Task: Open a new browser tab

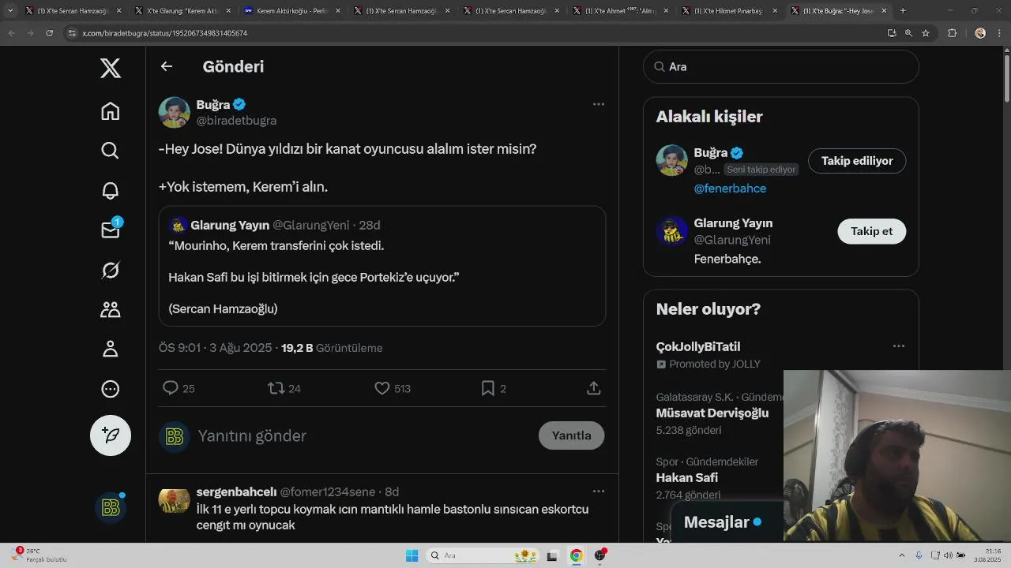Action: click(x=903, y=11)
